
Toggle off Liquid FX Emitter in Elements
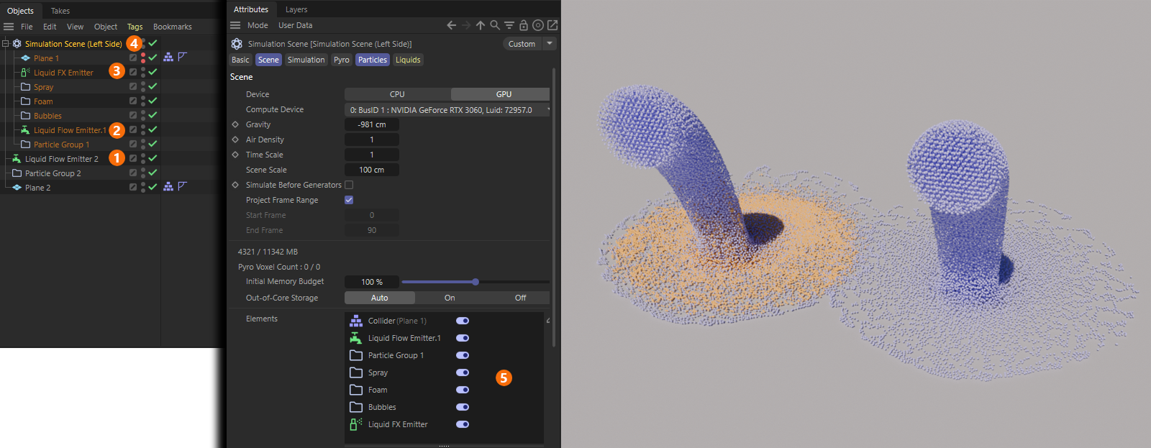point(463,424)
